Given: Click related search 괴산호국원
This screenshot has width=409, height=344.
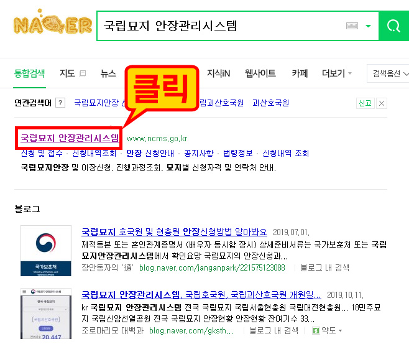Looking at the screenshot, I should (x=271, y=103).
